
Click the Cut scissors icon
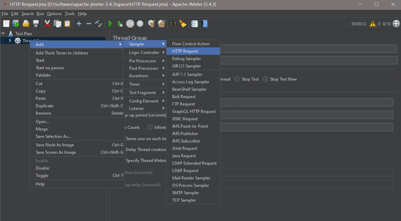pyautogui.click(x=47, y=24)
